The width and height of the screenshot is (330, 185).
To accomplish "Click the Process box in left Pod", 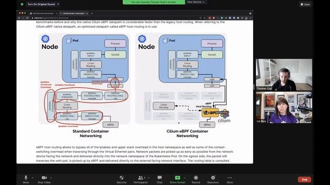I will (x=115, y=44).
